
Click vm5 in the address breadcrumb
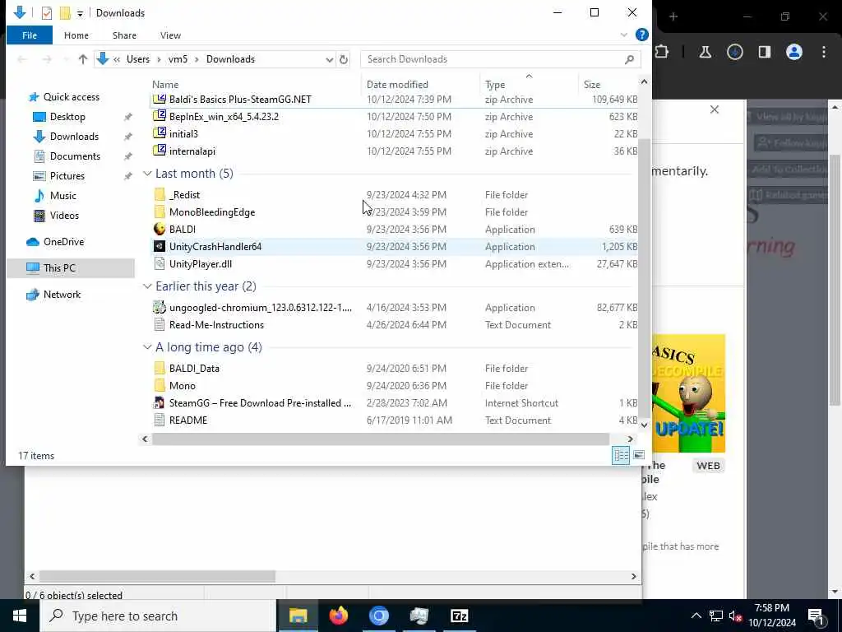[178, 59]
